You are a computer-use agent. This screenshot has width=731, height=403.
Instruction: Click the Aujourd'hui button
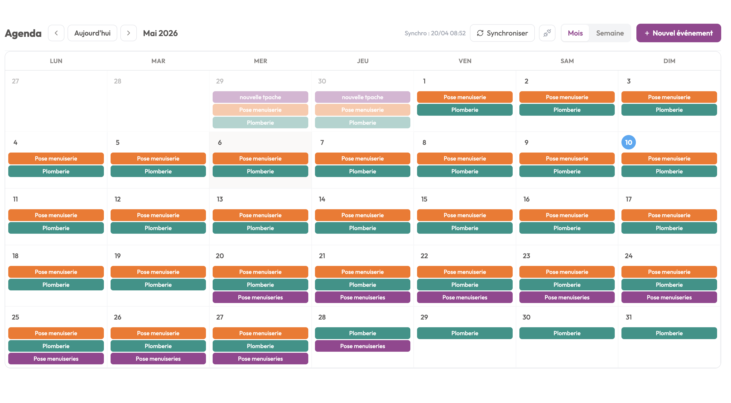pyautogui.click(x=92, y=33)
